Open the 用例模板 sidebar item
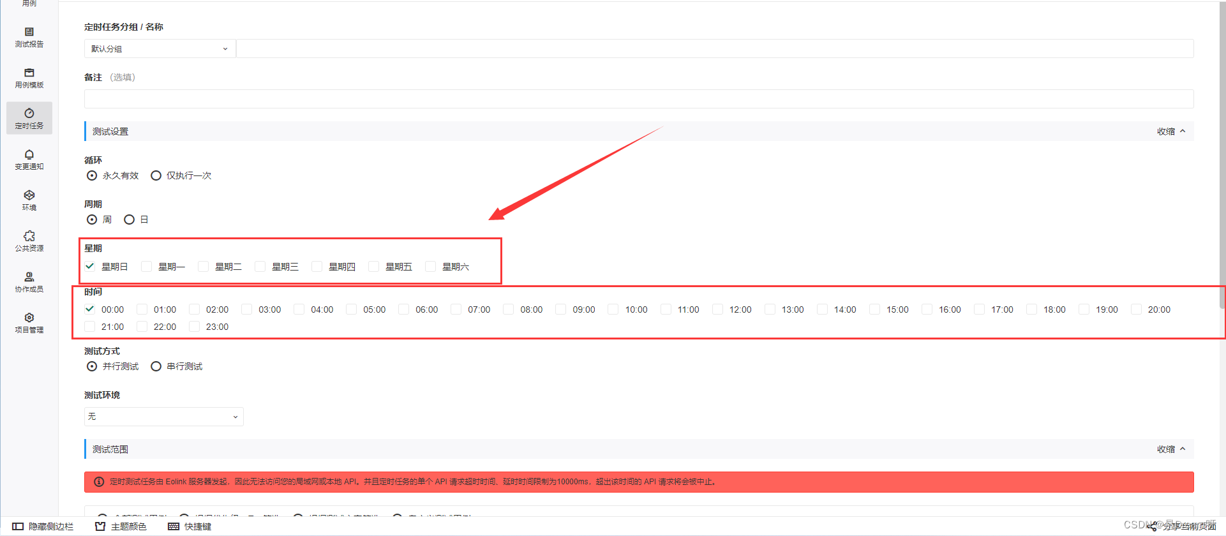The image size is (1226, 536). (29, 78)
